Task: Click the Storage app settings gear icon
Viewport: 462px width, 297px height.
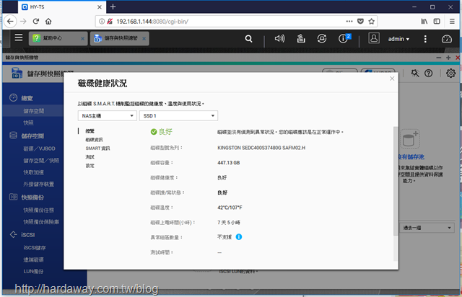Action: click(x=450, y=73)
